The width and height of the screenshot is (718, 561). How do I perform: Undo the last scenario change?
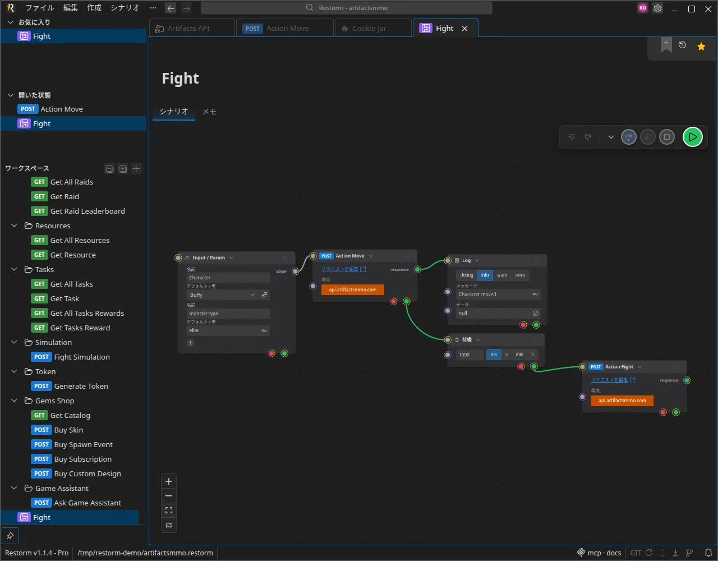click(x=572, y=137)
